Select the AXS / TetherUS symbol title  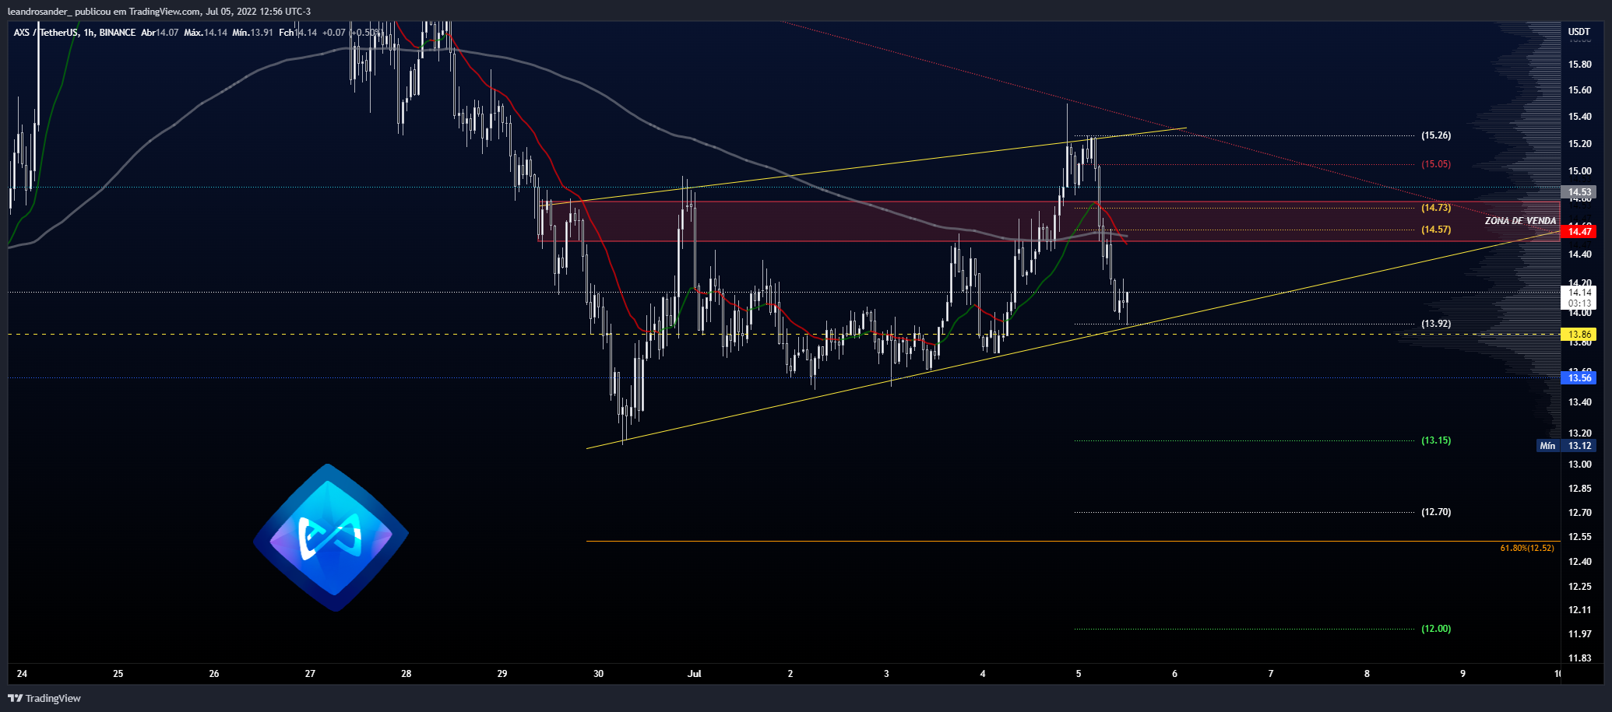click(x=47, y=33)
